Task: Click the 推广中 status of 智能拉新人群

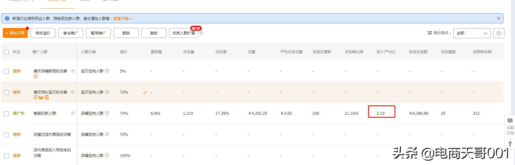Action: [x=19, y=113]
